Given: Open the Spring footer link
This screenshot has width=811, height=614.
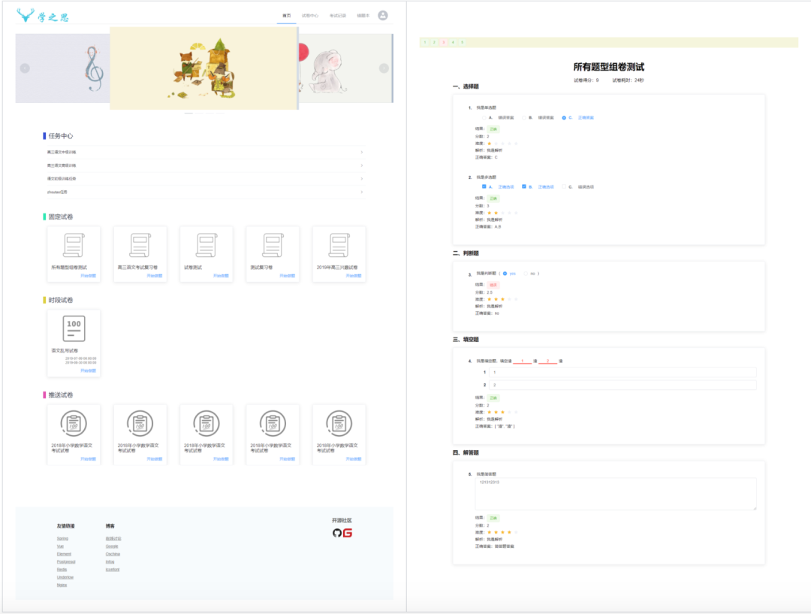Looking at the screenshot, I should click(x=62, y=538).
